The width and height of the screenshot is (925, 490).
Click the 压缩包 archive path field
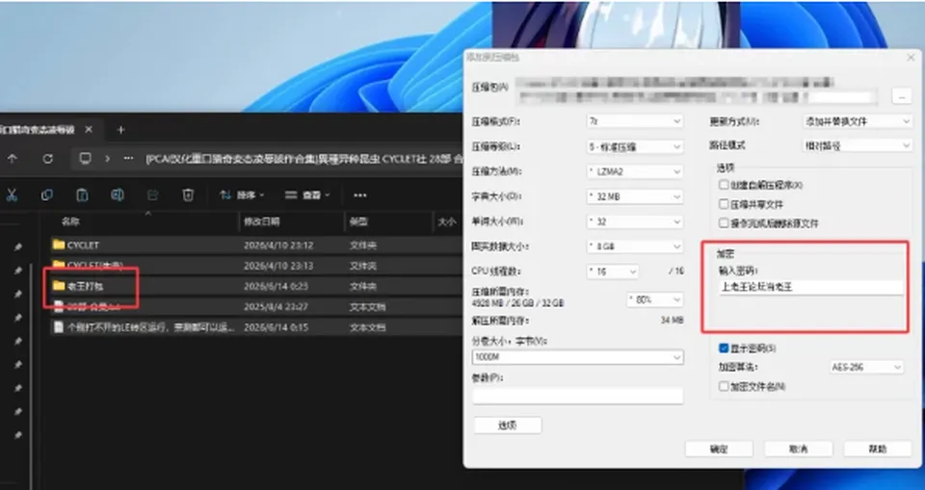pos(696,90)
